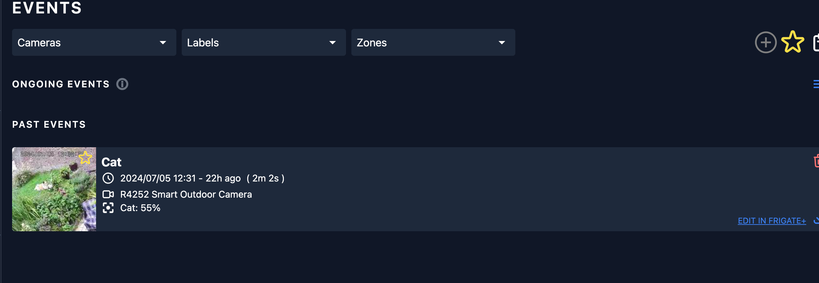Click the plus circle add icon
Image resolution: width=819 pixels, height=283 pixels.
766,42
